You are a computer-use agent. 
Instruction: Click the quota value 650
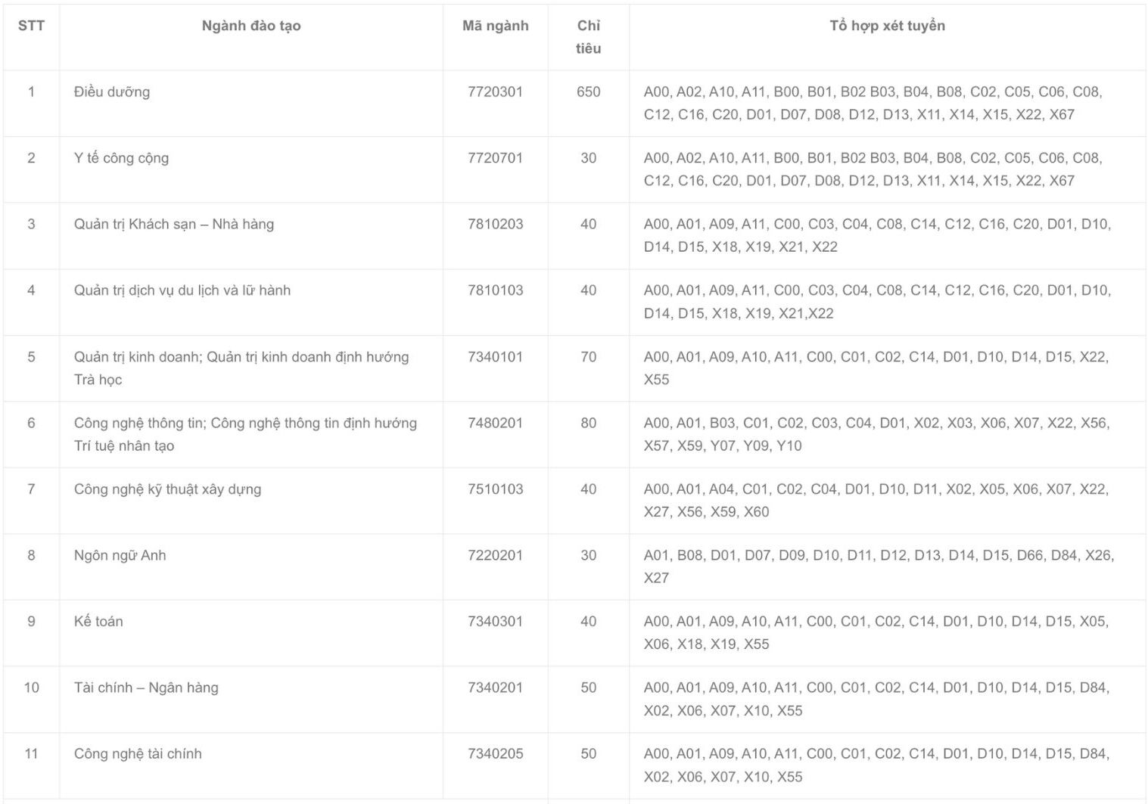point(588,92)
